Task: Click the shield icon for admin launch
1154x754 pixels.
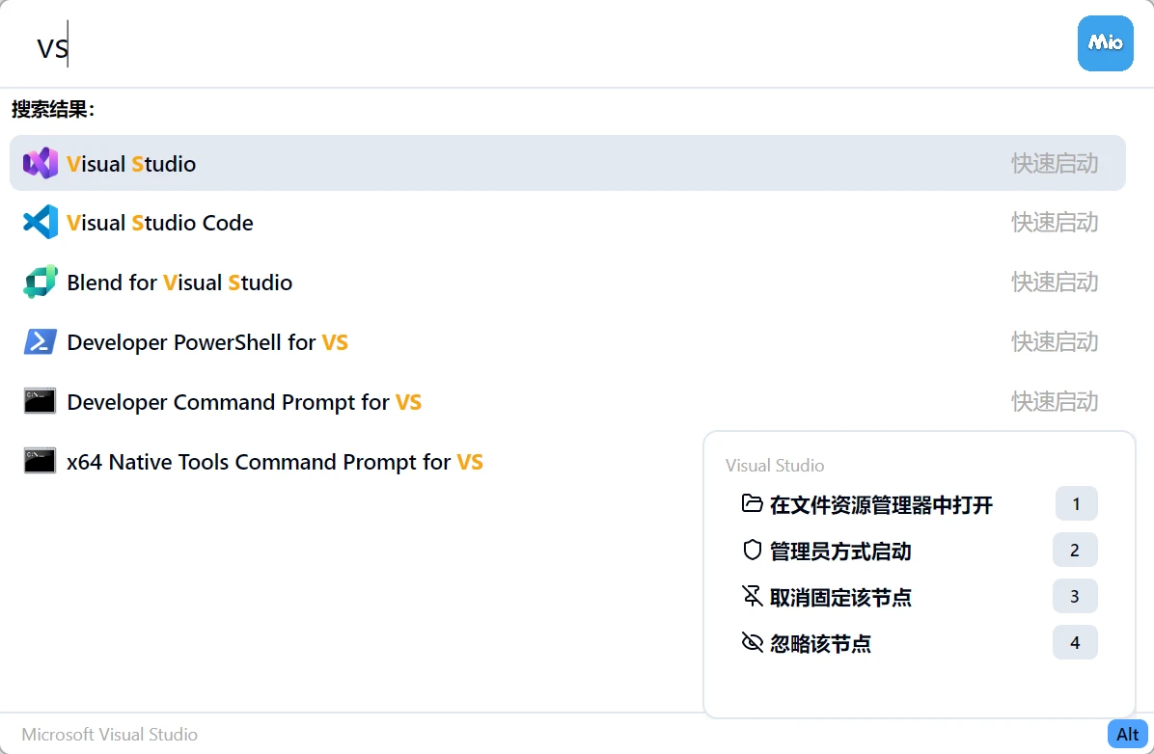Action: pyautogui.click(x=752, y=550)
